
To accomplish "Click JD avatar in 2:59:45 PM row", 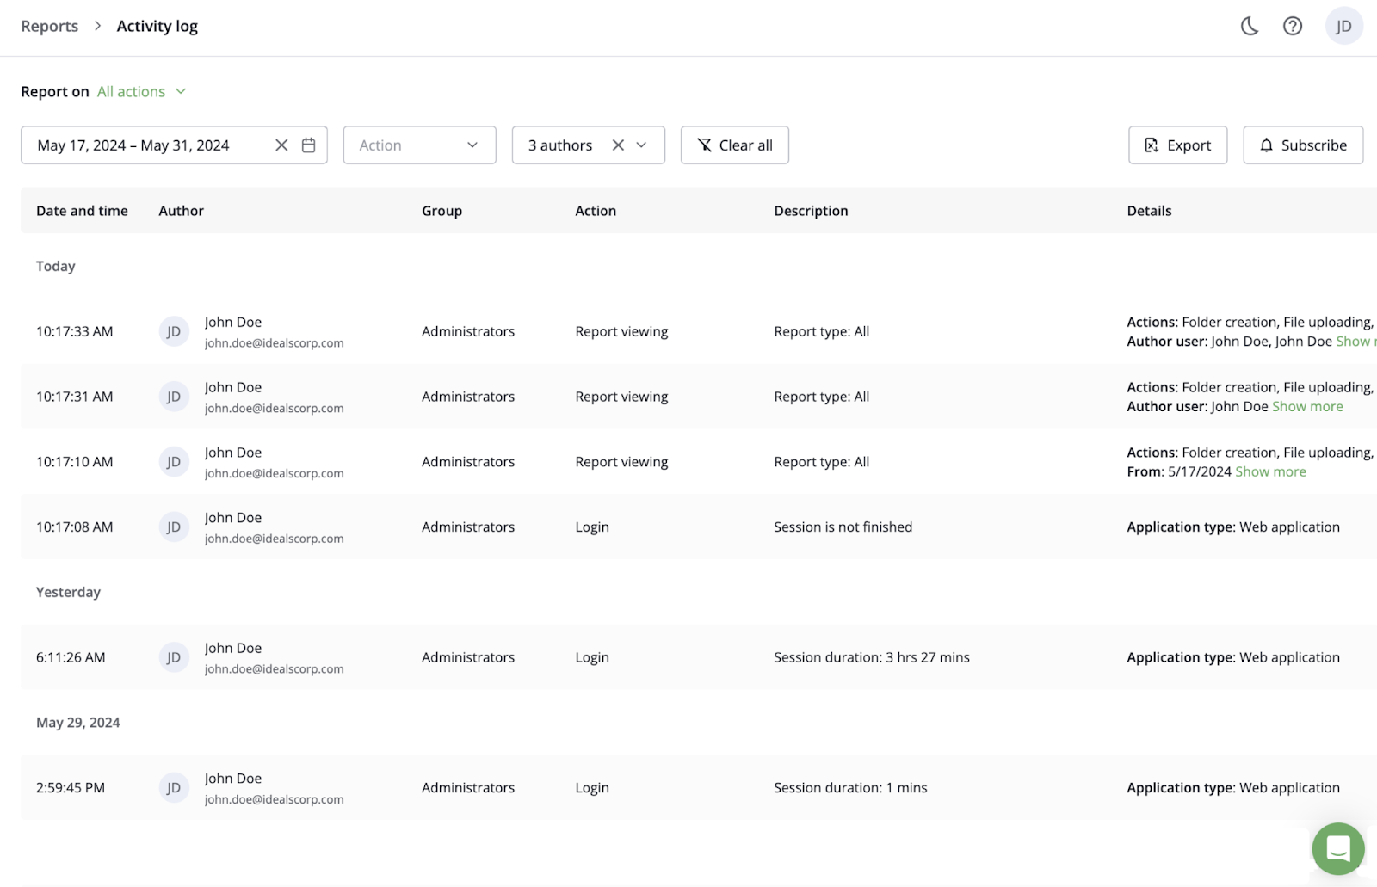I will pos(174,787).
